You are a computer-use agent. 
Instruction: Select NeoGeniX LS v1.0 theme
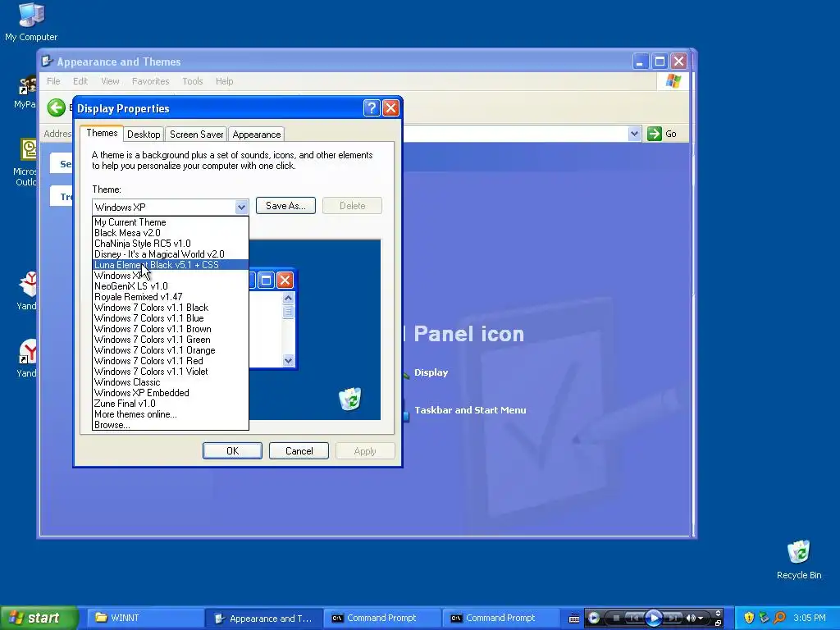coord(171,286)
